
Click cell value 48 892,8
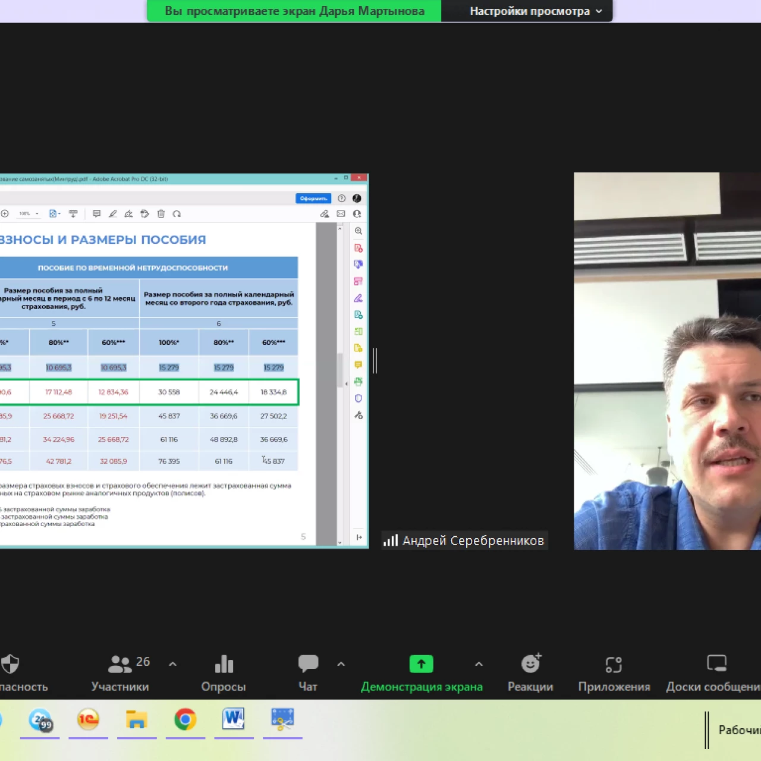(224, 439)
